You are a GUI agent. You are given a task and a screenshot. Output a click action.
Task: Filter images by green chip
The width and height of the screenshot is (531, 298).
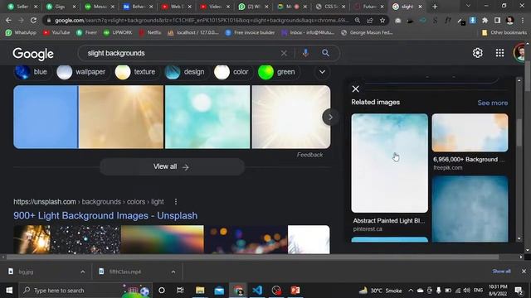pos(279,72)
